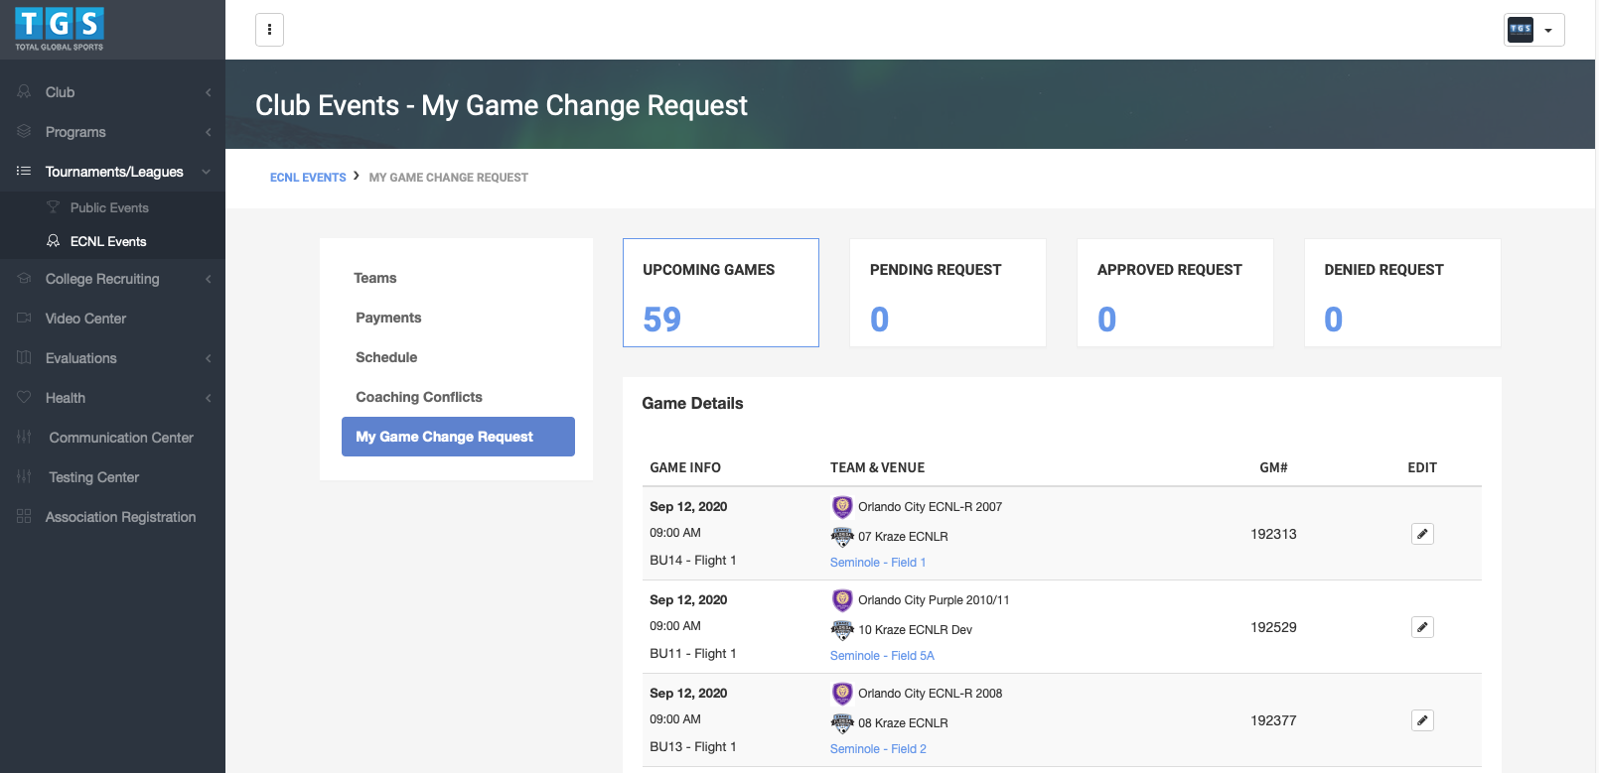Show the Pending Request card

pyautogui.click(x=947, y=293)
